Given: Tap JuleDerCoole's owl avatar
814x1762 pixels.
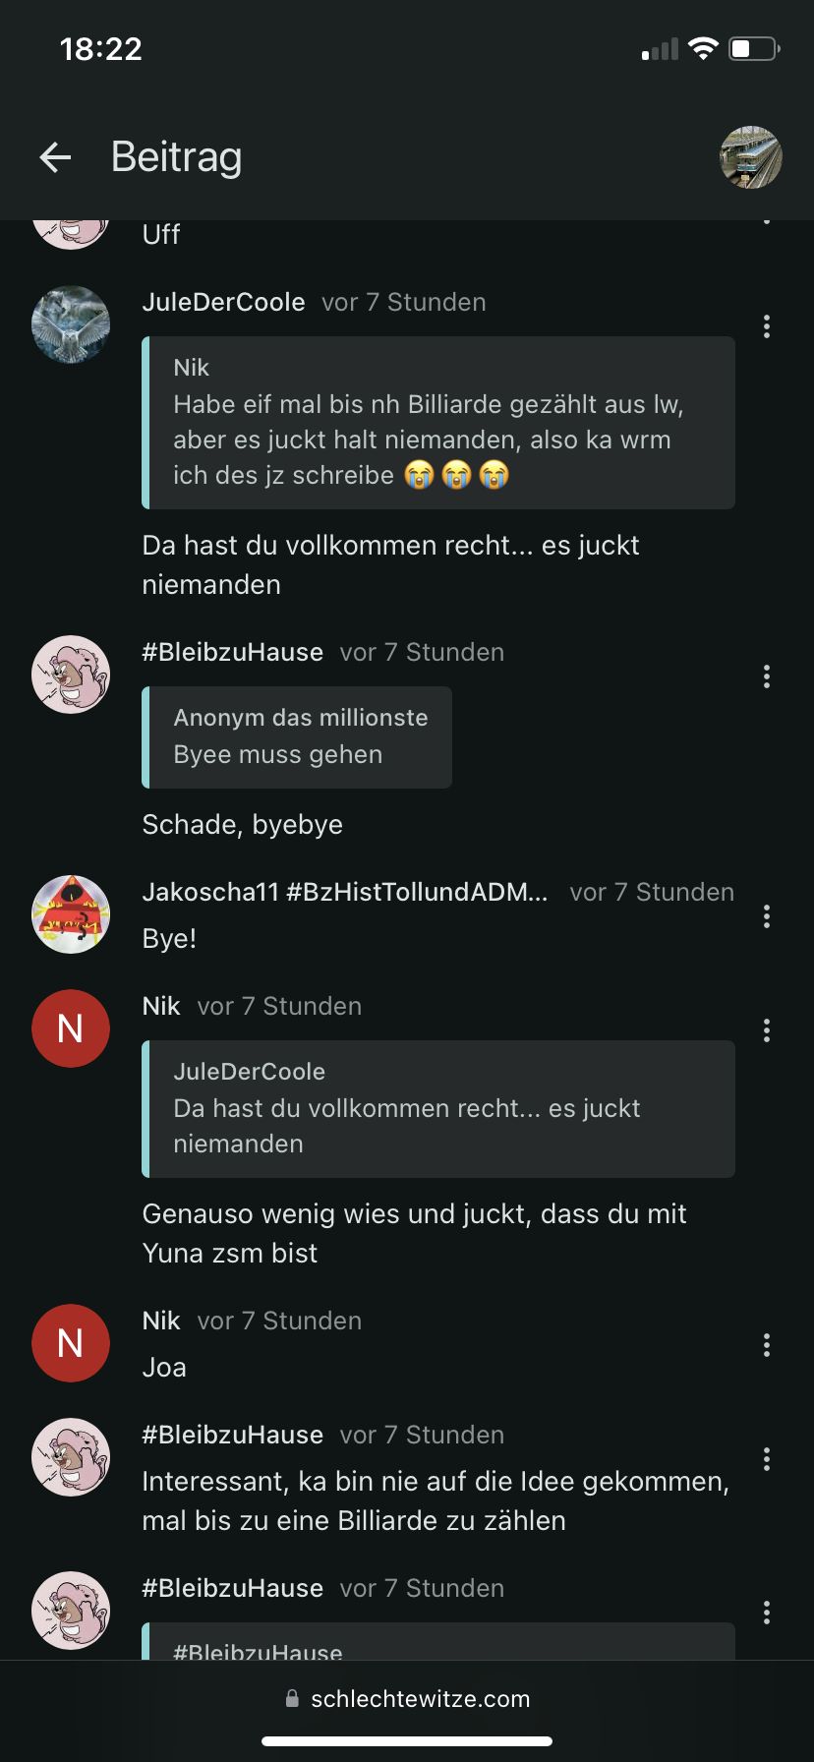Looking at the screenshot, I should pos(71,324).
